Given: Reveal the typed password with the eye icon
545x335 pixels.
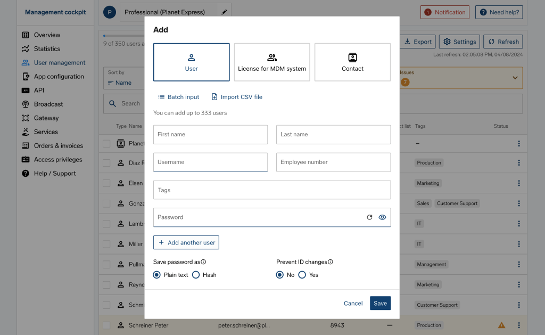Looking at the screenshot, I should [x=382, y=217].
